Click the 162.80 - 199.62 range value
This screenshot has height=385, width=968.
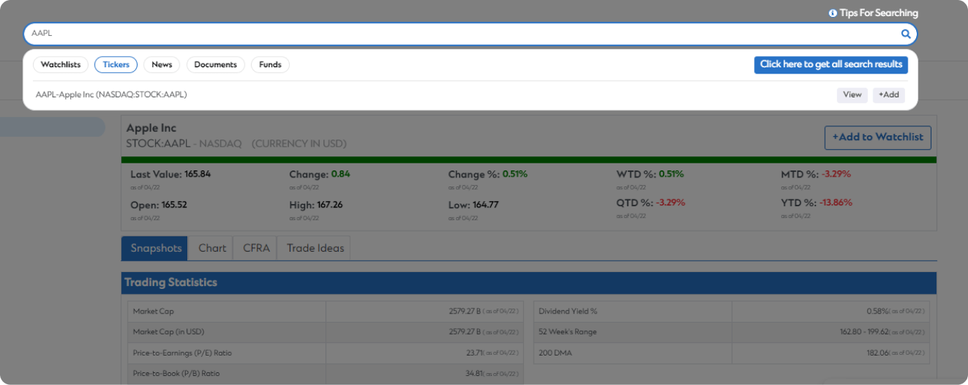(865, 332)
